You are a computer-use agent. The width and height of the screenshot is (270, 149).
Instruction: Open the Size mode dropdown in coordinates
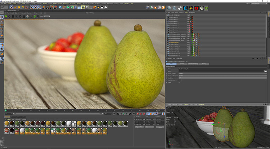click(x=150, y=127)
